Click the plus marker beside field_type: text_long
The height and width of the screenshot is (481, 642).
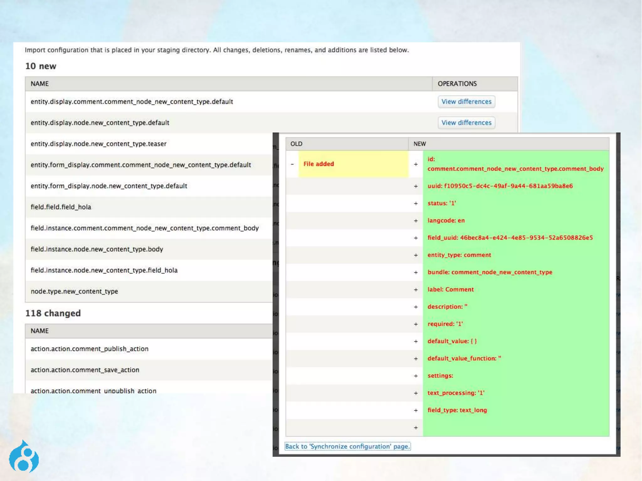pos(416,410)
